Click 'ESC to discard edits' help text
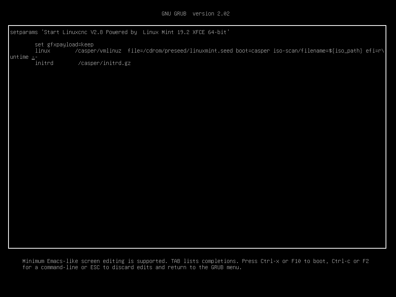Image resolution: width=396 pixels, height=297 pixels. pyautogui.click(x=121, y=268)
